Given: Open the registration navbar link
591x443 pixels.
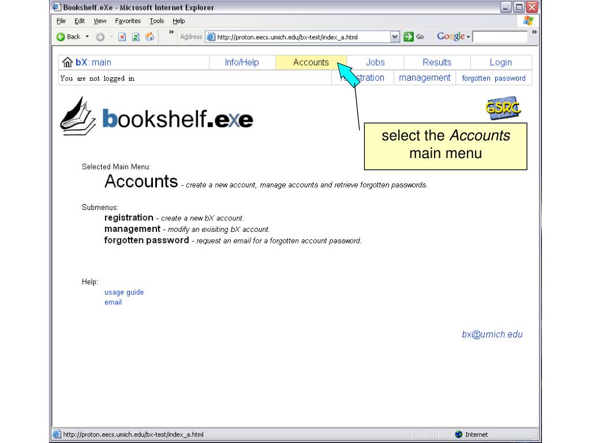Looking at the screenshot, I should click(362, 78).
